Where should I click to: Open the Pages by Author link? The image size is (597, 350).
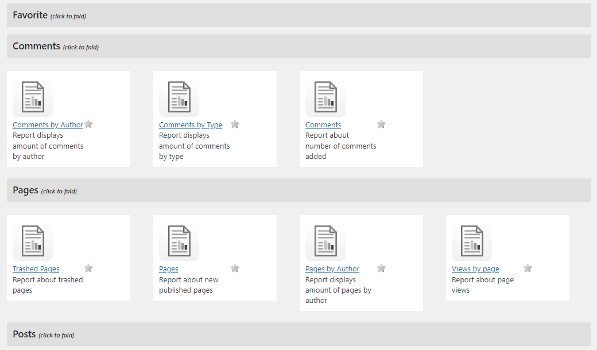pos(332,269)
